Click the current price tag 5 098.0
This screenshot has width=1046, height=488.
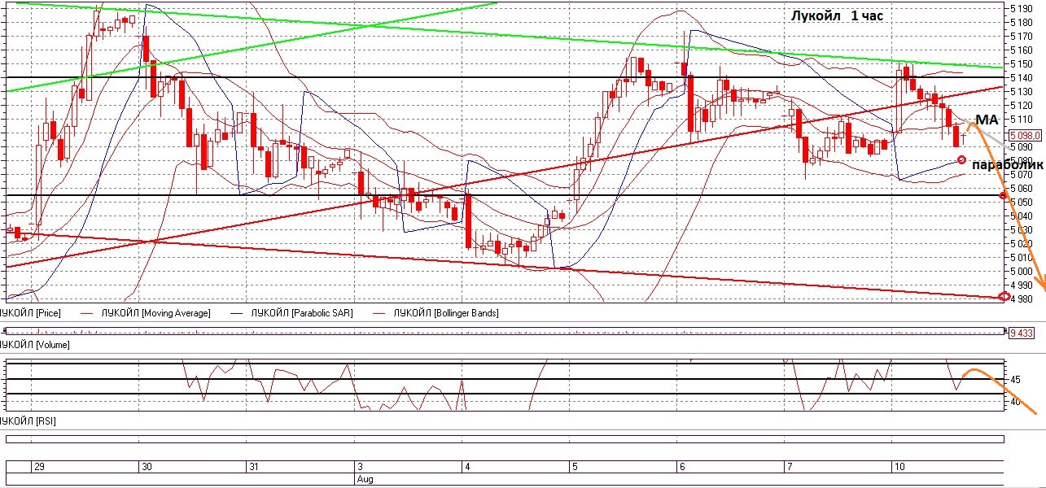click(x=1025, y=135)
